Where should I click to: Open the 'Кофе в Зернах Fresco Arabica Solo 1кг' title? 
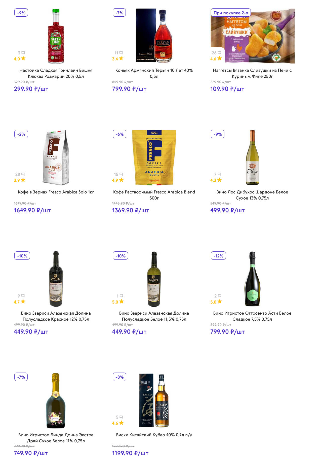[x=56, y=192]
